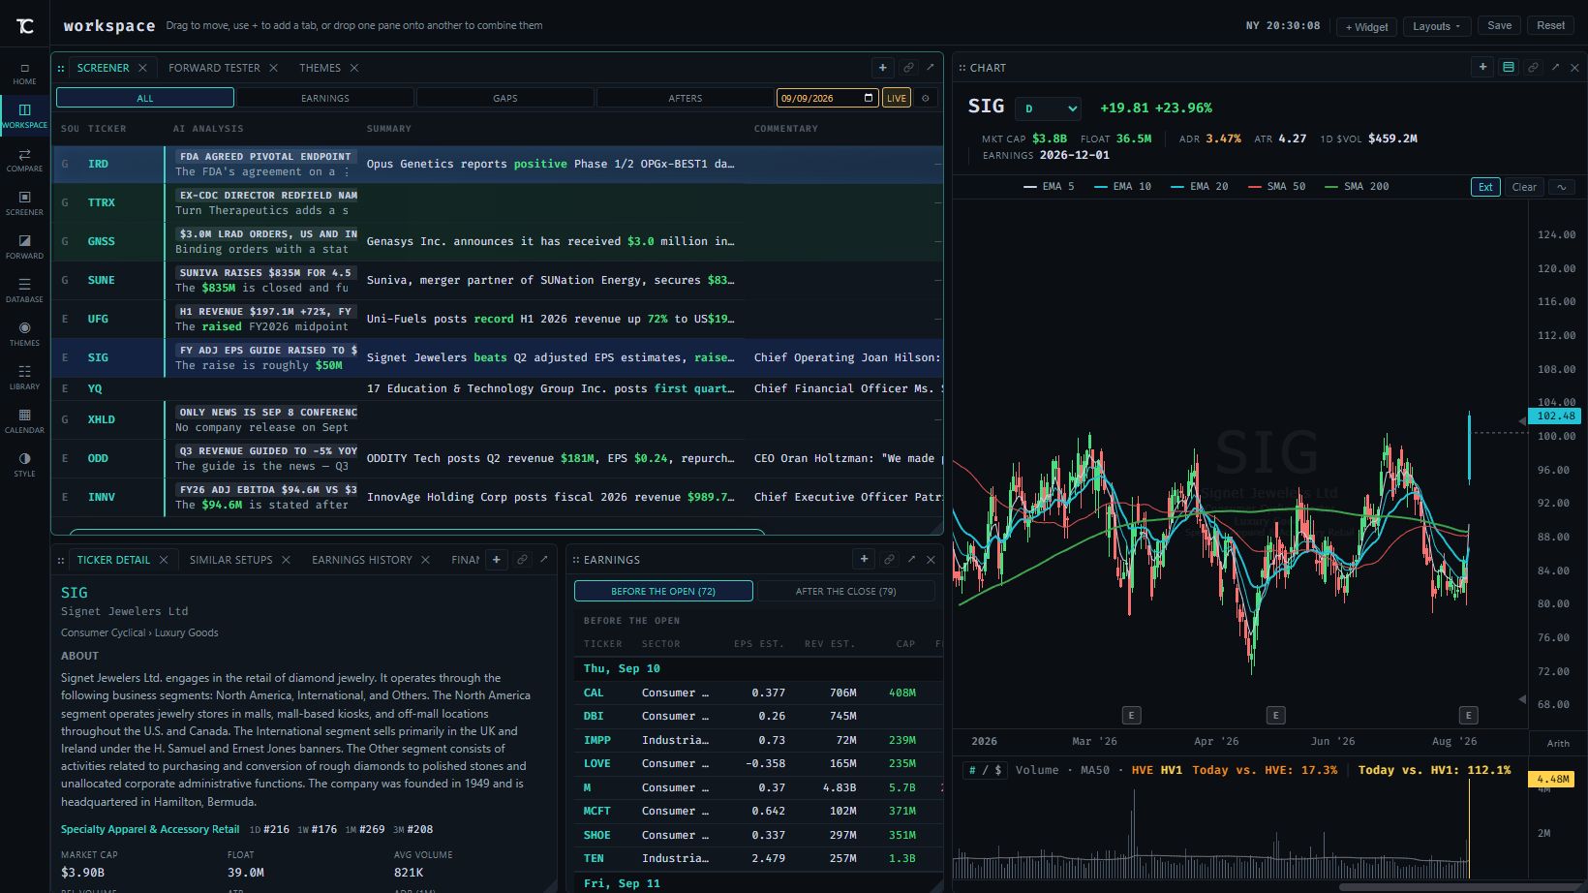
Task: Open Specialty Apparel & Accessory Retail link
Action: (x=150, y=829)
